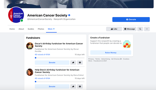Expand the More dropdown tab

[x=51, y=29]
